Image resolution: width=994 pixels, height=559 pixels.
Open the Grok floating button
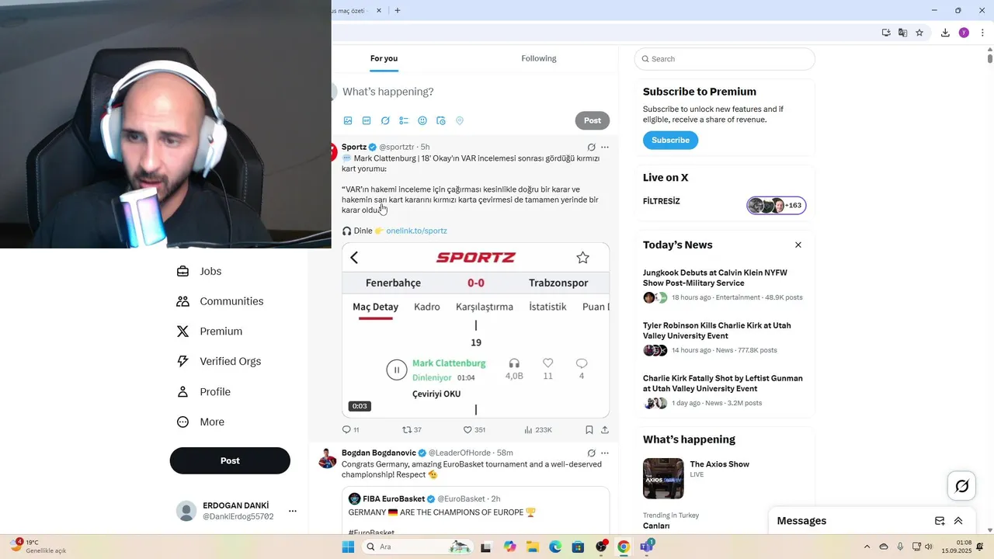click(x=962, y=486)
